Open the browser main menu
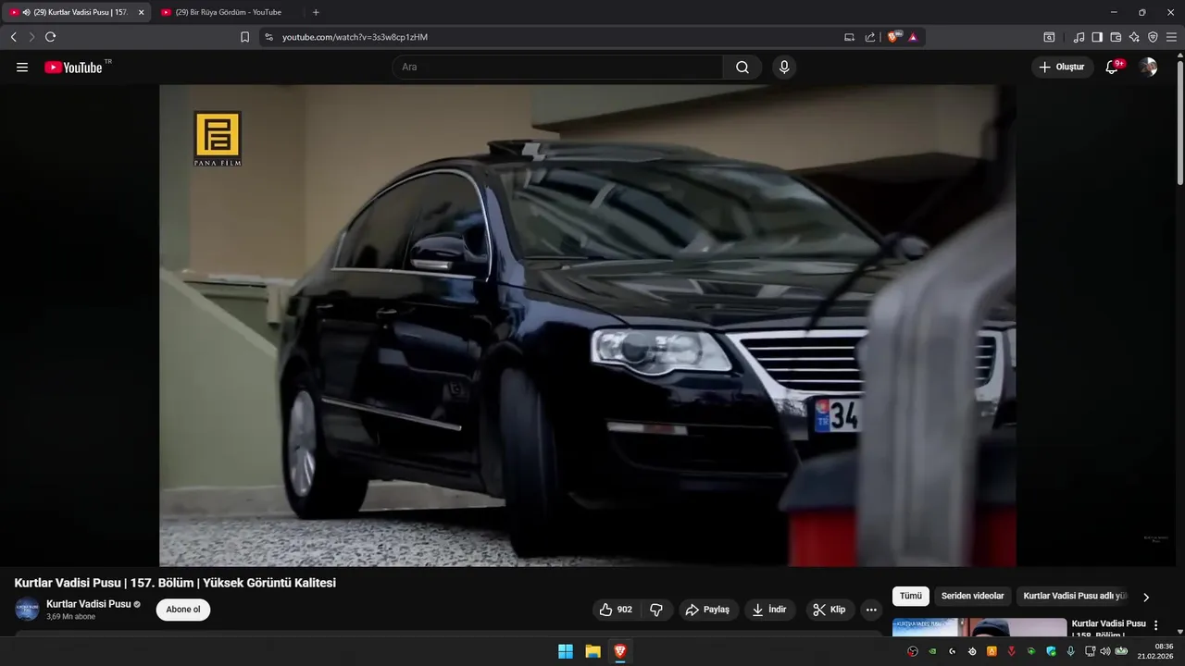This screenshot has height=666, width=1185. click(x=1171, y=37)
